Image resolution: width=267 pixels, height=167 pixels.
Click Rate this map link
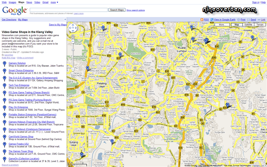(9, 58)
